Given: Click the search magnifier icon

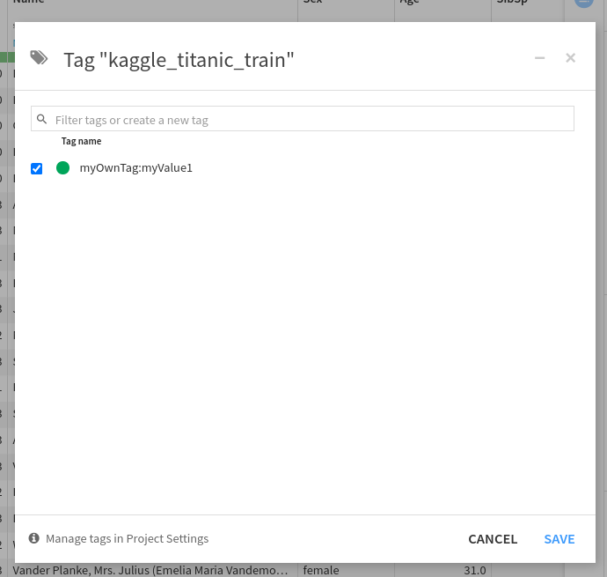Looking at the screenshot, I should (41, 119).
